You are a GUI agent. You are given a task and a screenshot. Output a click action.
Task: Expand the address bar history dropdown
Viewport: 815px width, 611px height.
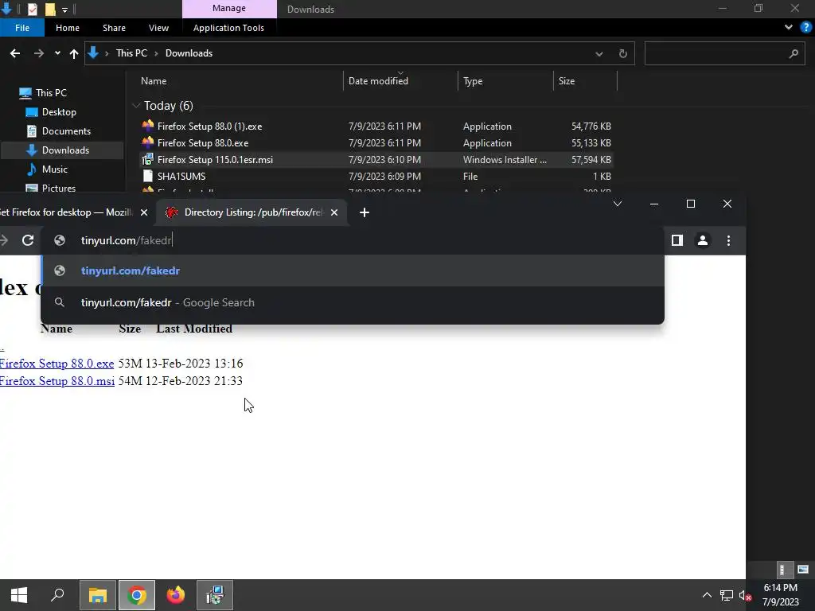[x=599, y=53]
